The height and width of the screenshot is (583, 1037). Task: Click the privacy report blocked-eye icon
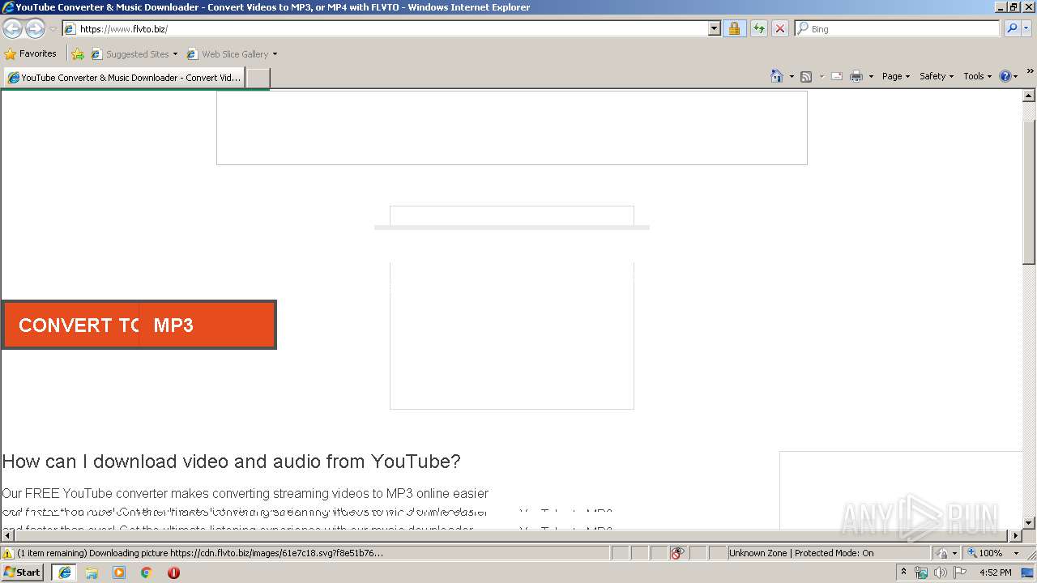tap(677, 553)
